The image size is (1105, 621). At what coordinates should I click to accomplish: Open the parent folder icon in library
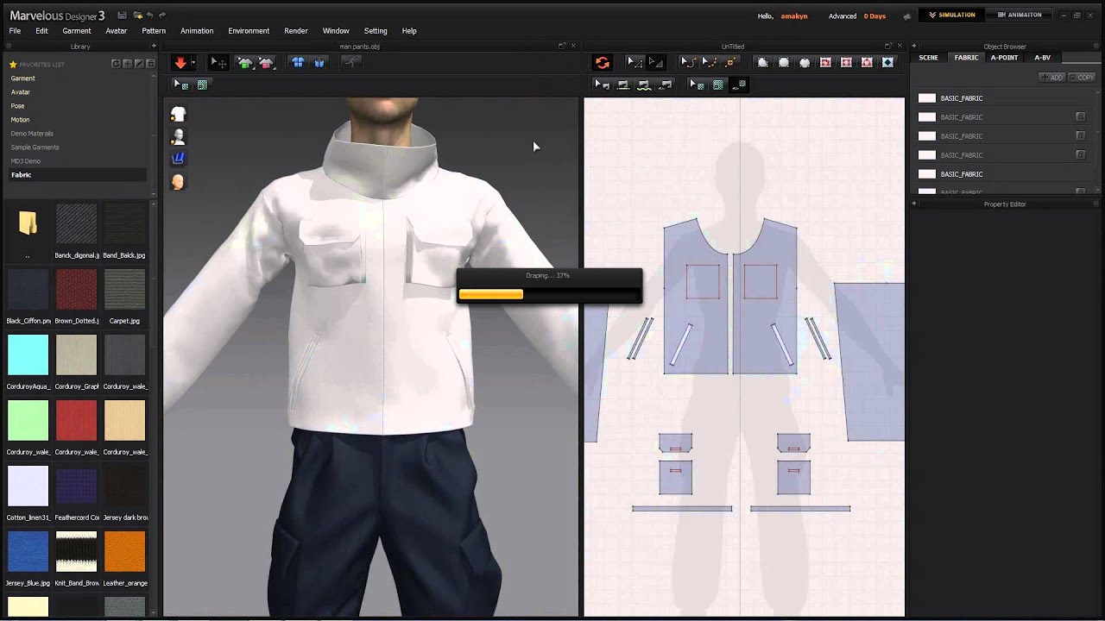28,223
